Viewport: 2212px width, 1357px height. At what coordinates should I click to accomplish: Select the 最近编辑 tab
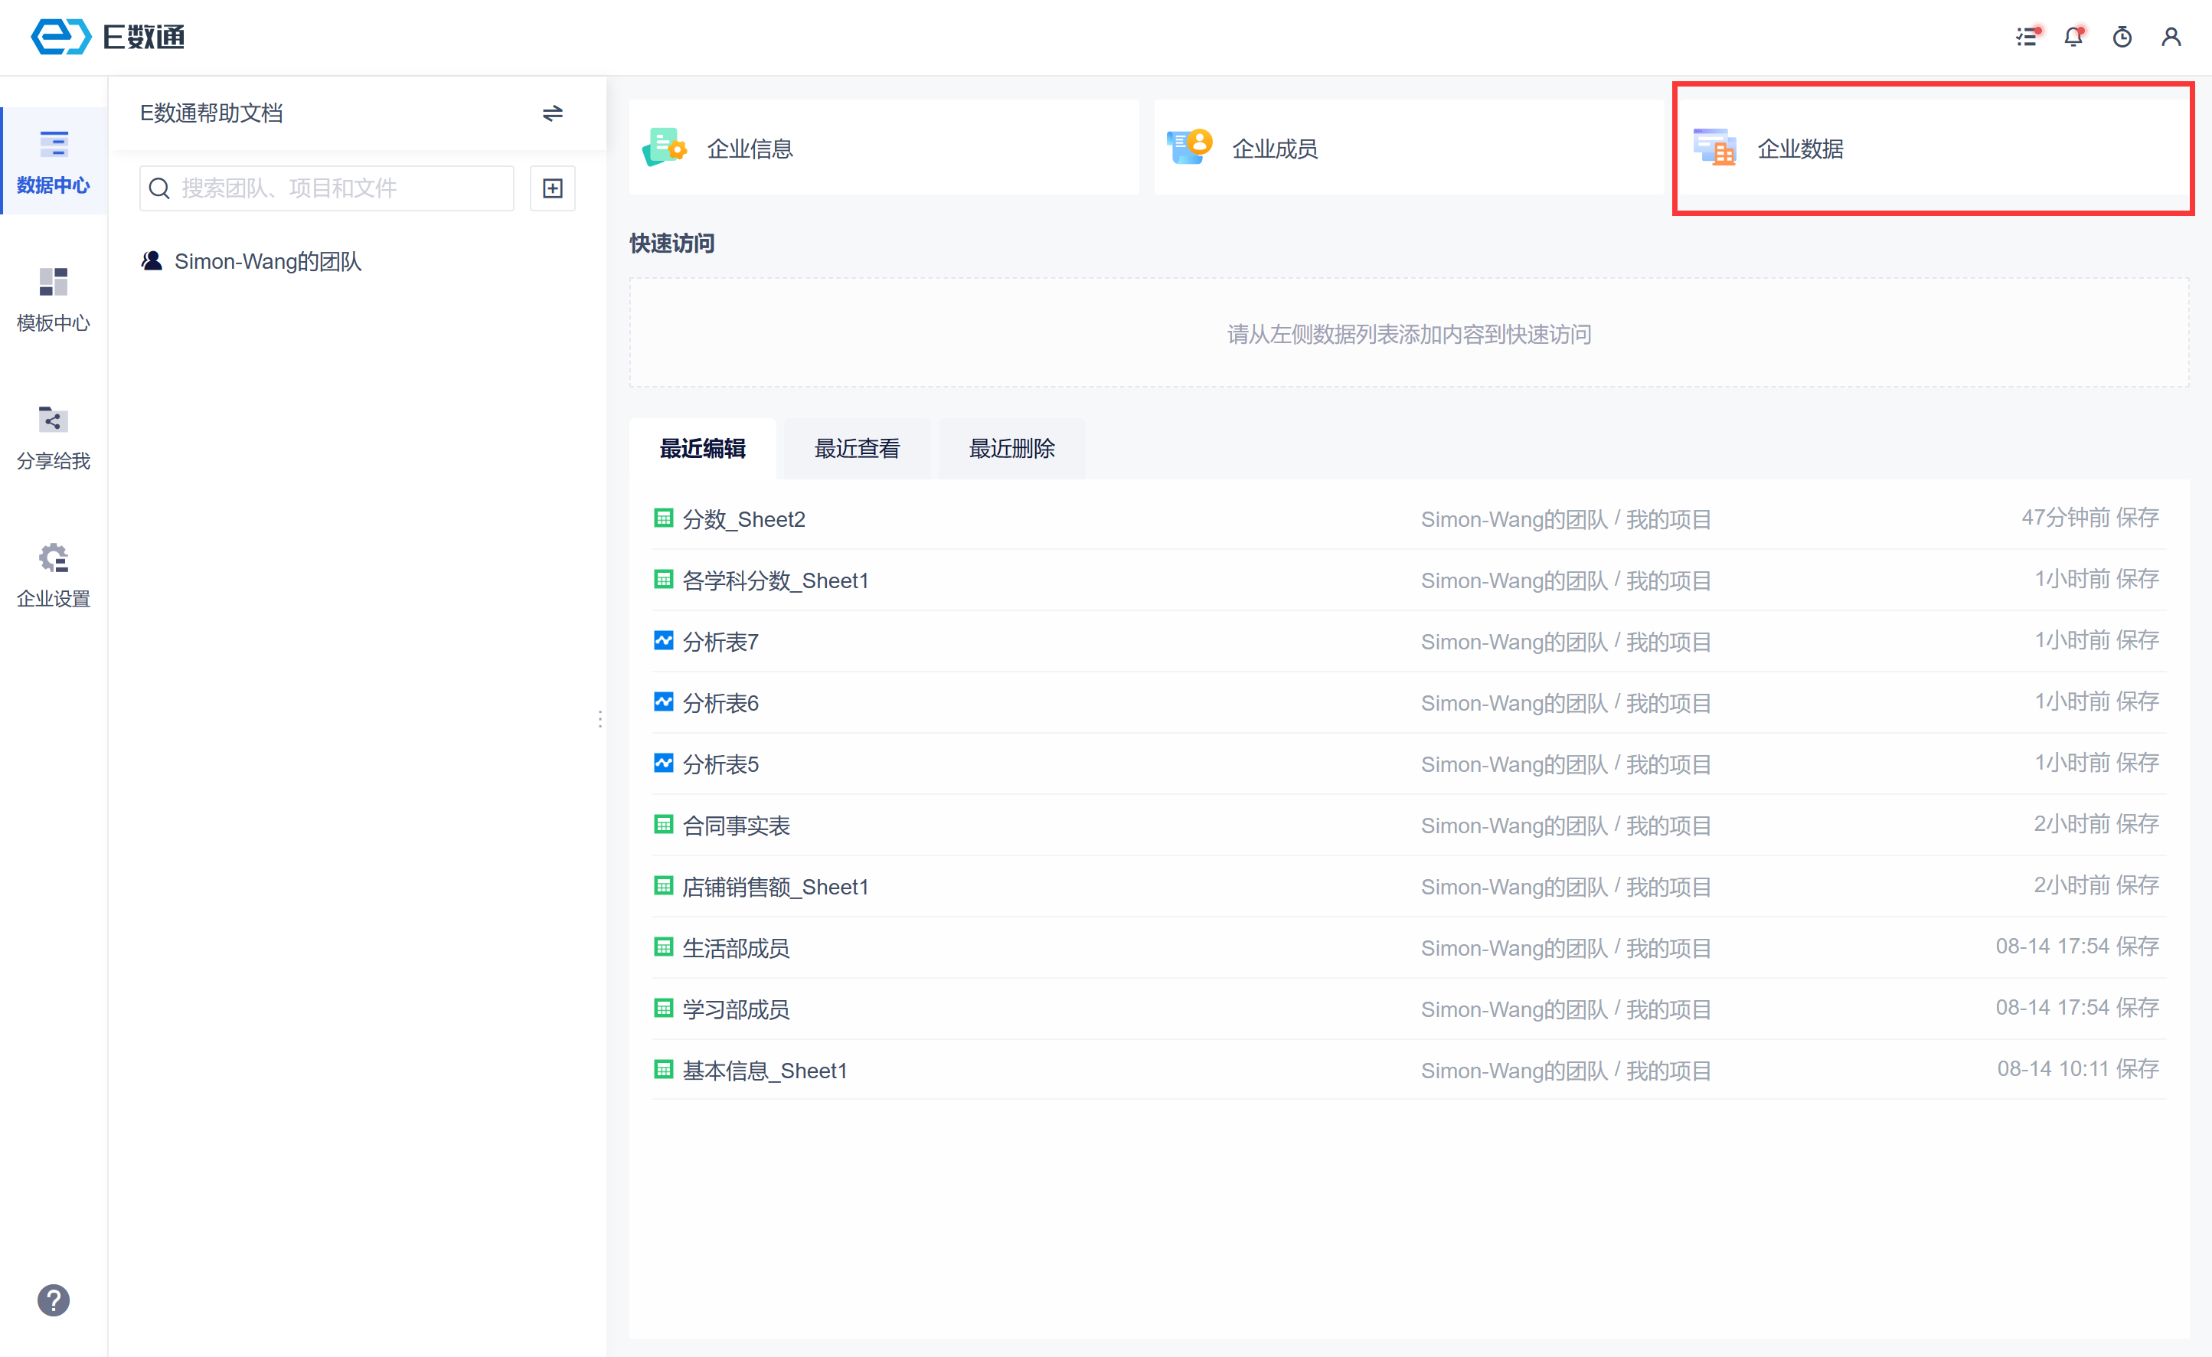[x=702, y=448]
